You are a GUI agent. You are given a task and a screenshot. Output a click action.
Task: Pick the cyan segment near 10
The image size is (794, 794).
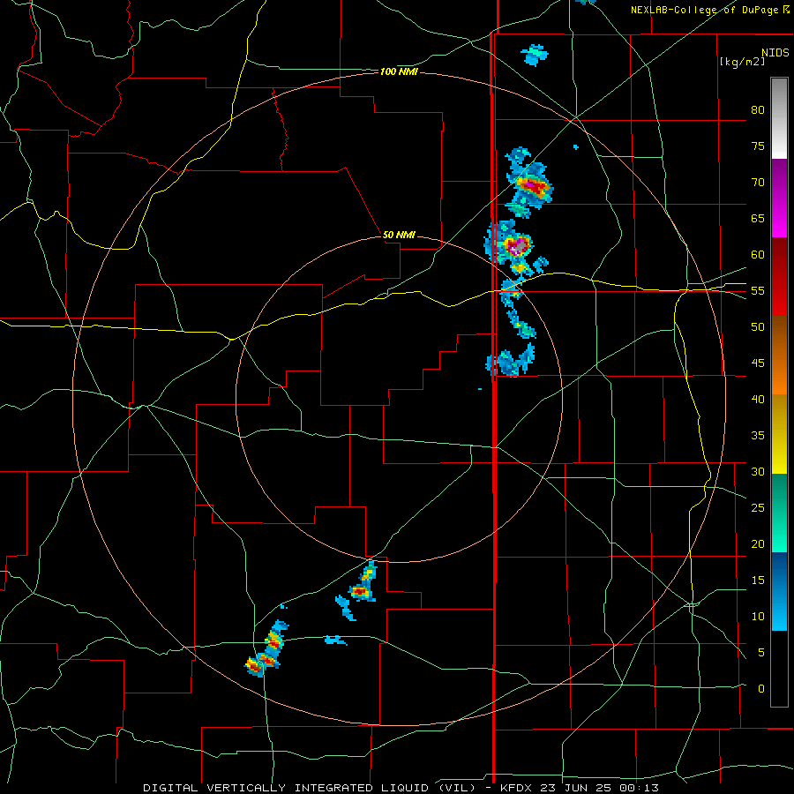pos(779,611)
